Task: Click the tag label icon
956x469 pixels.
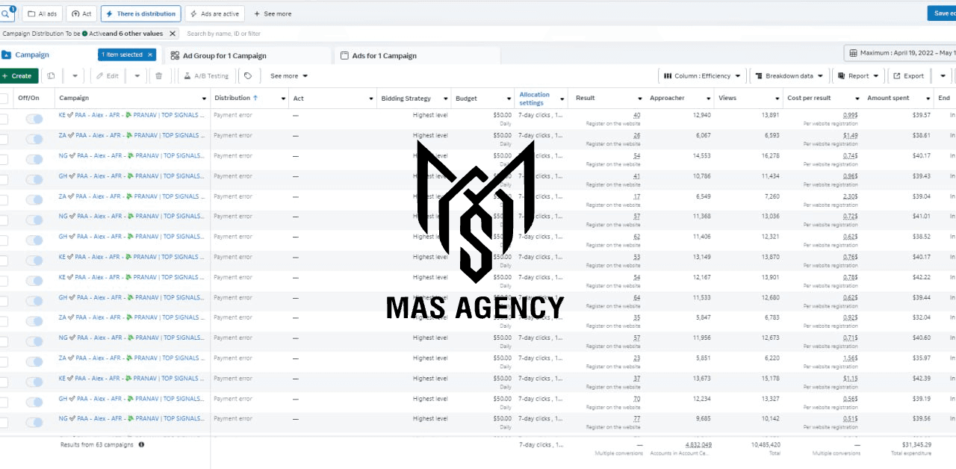Action: tap(248, 75)
